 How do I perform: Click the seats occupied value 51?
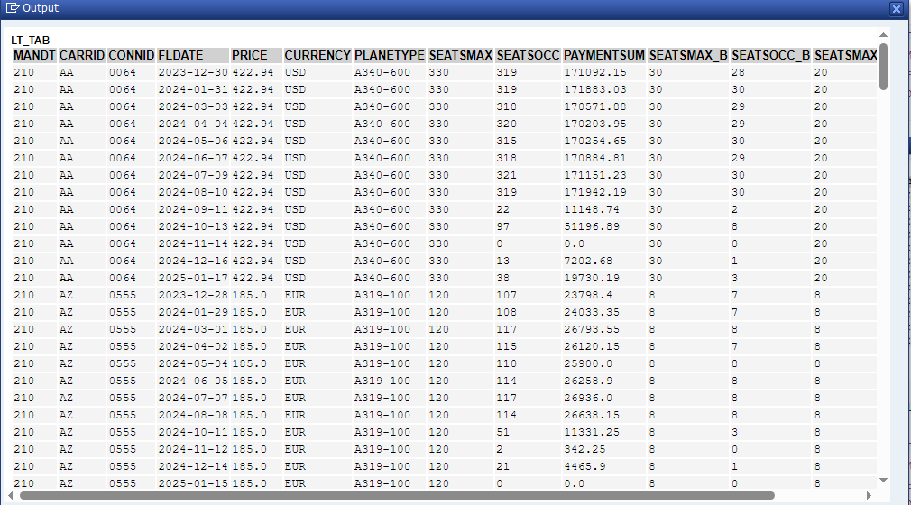tap(503, 432)
